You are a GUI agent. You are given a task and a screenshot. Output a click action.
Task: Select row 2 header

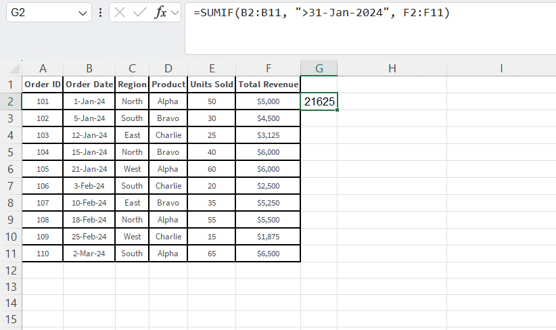coord(11,101)
